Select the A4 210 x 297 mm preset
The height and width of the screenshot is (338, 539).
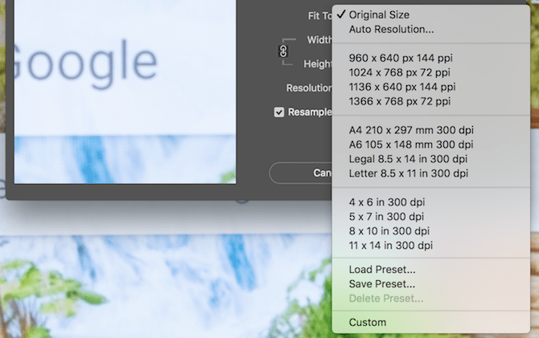tap(411, 130)
